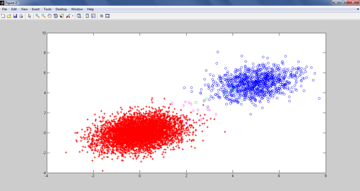Viewport: 360px width, 191px height.
Task: Select the Zoom In magnifier tool
Action: pyautogui.click(x=37, y=16)
